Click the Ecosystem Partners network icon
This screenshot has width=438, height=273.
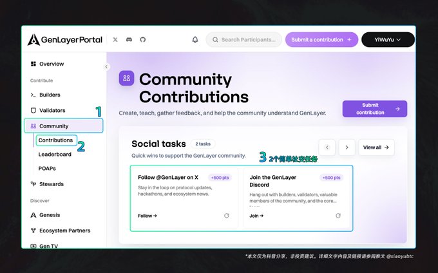(33, 231)
